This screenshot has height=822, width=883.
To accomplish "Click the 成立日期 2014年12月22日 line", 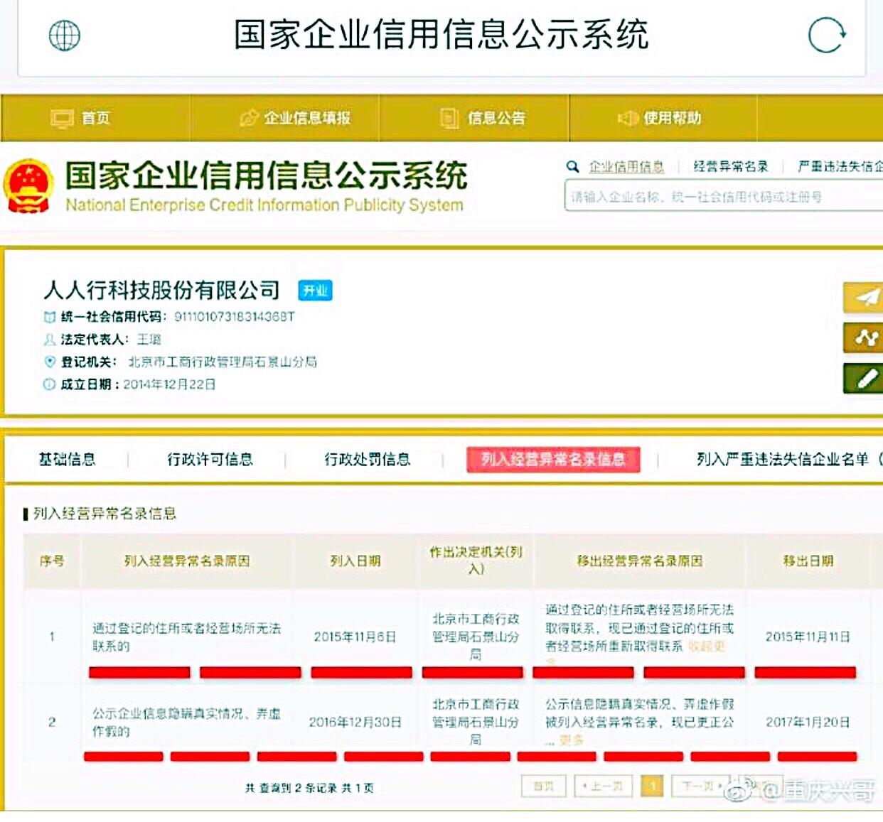I will pos(129,384).
